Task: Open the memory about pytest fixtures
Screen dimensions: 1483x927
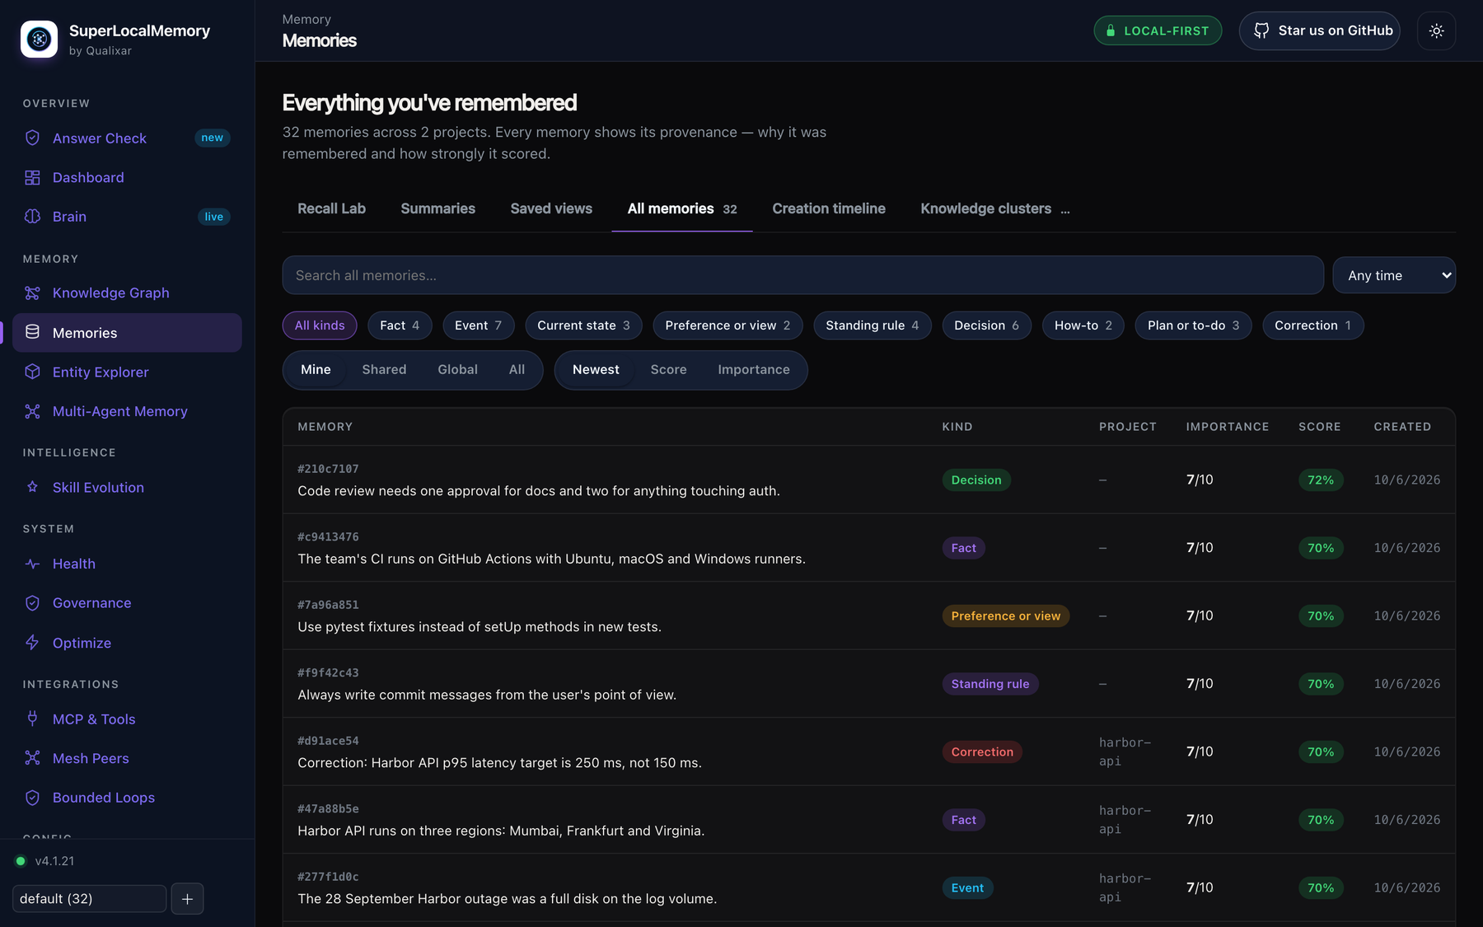Action: 868,616
